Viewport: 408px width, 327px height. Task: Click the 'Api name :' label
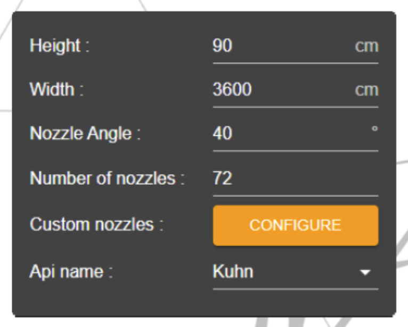(72, 272)
